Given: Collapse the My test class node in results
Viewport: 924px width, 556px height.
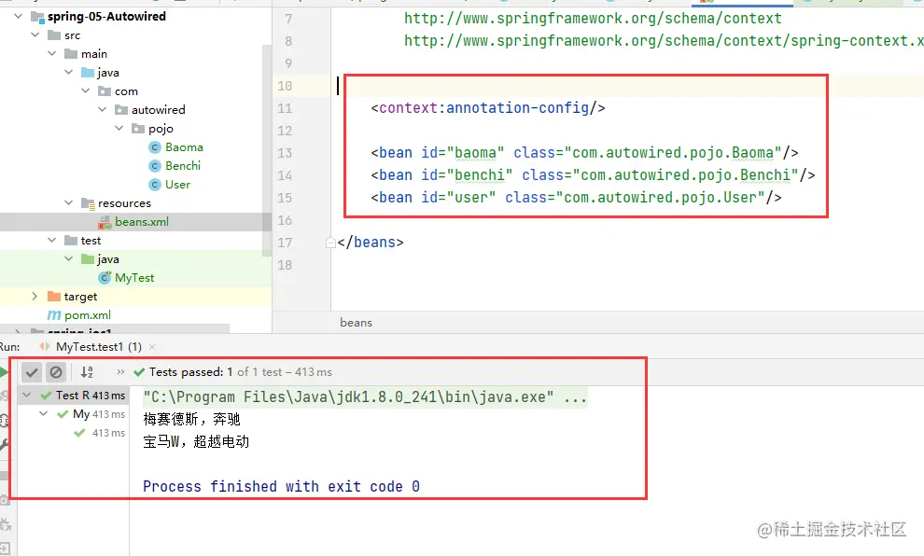Looking at the screenshot, I should coord(44,414).
